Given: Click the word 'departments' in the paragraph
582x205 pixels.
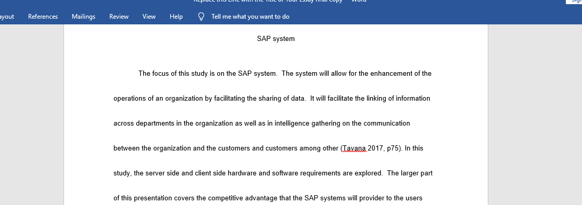Looking at the screenshot, I should (x=155, y=123).
